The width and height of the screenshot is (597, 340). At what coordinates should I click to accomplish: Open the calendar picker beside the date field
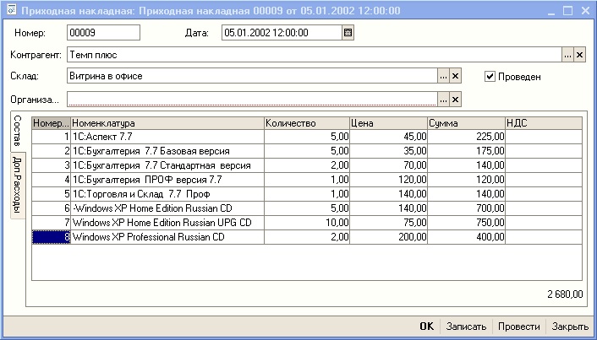point(348,33)
